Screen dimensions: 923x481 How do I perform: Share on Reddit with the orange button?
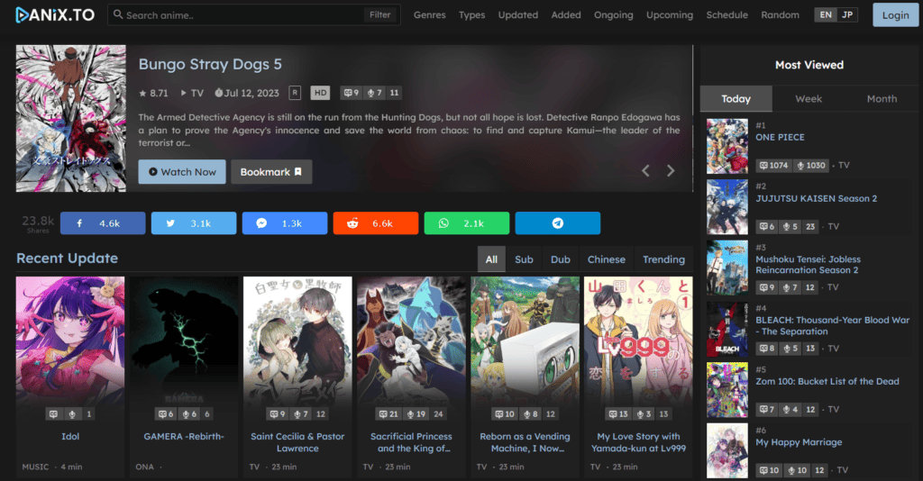point(375,223)
